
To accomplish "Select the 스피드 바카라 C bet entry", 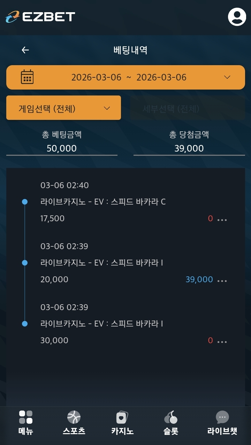I will pos(103,202).
